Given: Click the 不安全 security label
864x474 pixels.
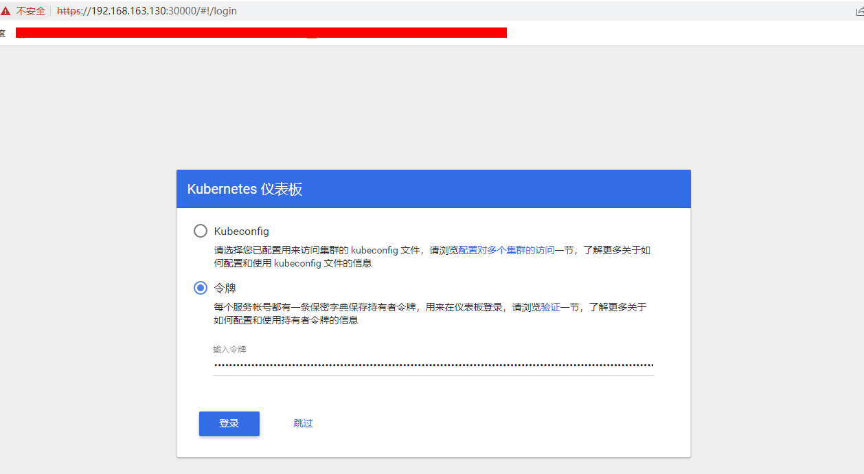Looking at the screenshot, I should (31, 11).
